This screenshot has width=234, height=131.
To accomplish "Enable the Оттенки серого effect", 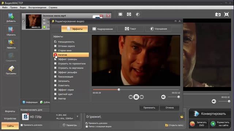I will point(55,46).
